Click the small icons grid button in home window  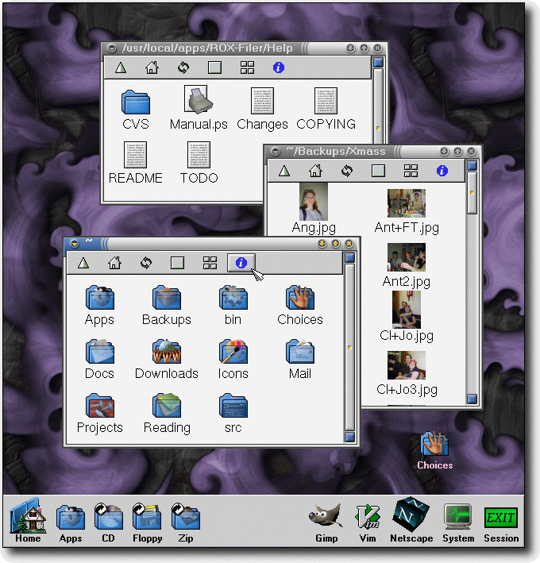(x=210, y=263)
